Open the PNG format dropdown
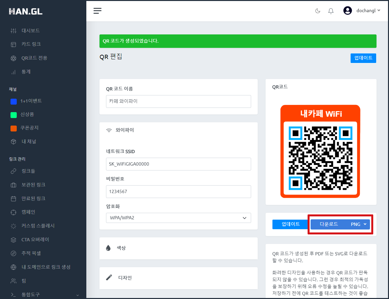Screen dimensions: 389x299 click(358, 224)
